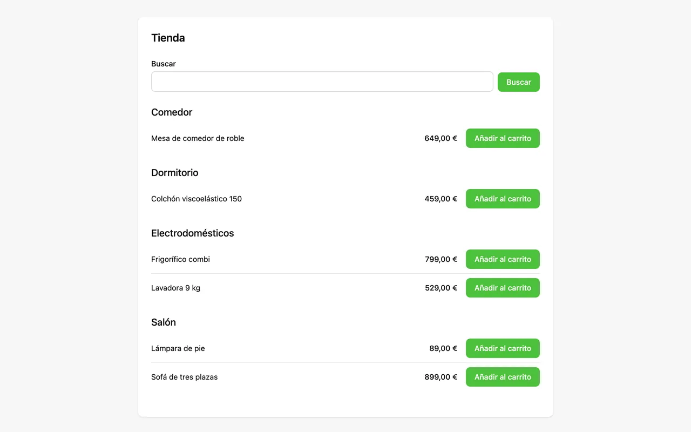The height and width of the screenshot is (432, 691).
Task: Click the Comedor category heading
Action: (172, 112)
